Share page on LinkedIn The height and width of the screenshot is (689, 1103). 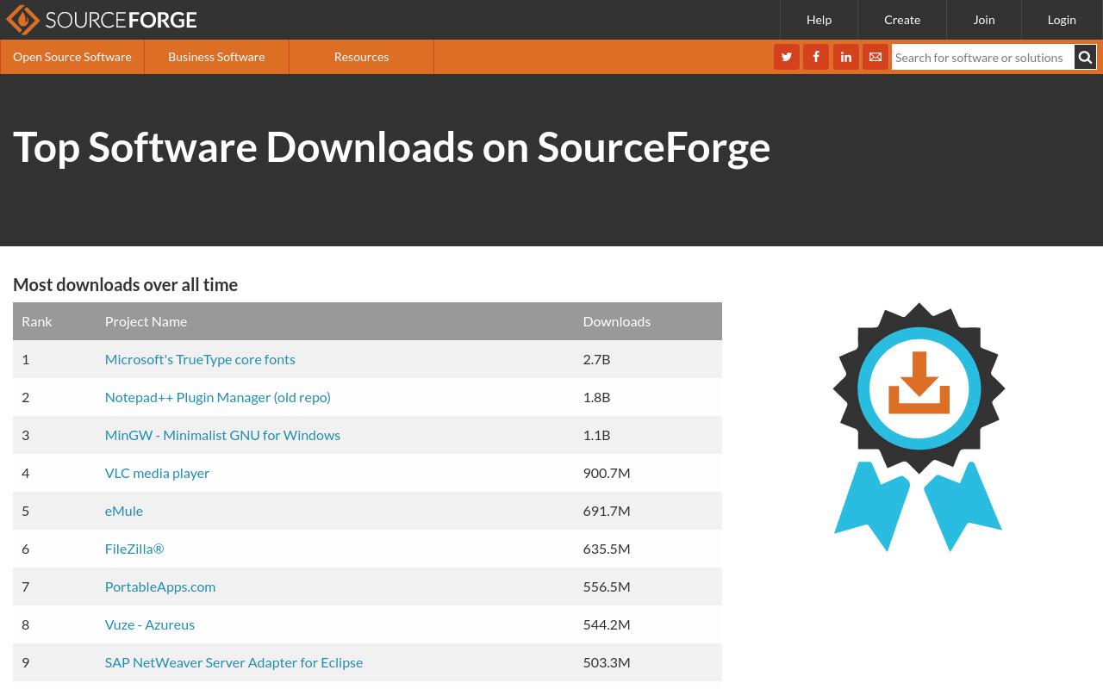pos(846,57)
